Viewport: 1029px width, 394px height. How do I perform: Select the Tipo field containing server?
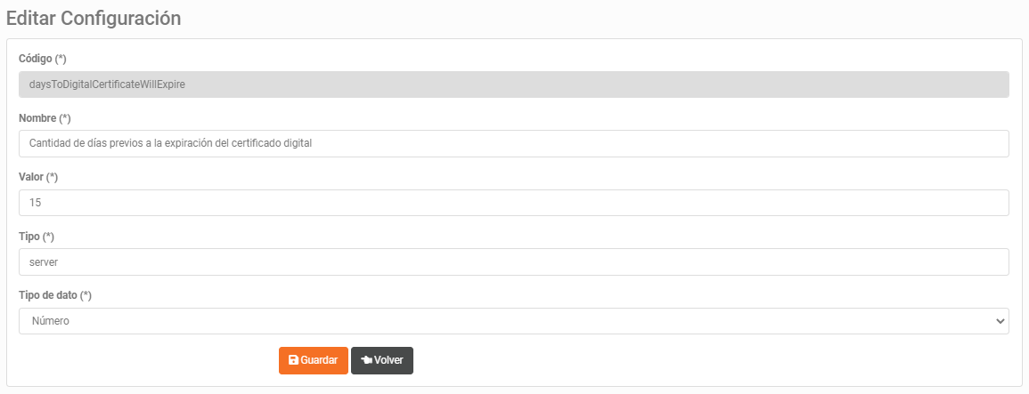coord(514,261)
